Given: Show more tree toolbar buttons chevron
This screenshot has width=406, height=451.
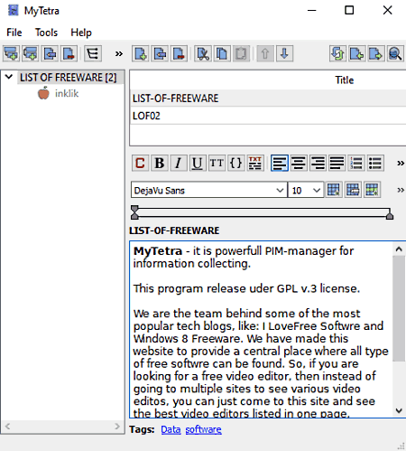Looking at the screenshot, I should (119, 54).
